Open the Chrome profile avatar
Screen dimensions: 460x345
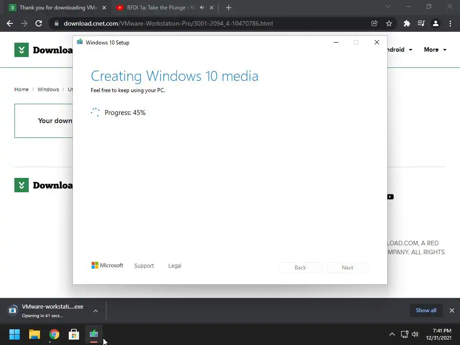click(436, 23)
